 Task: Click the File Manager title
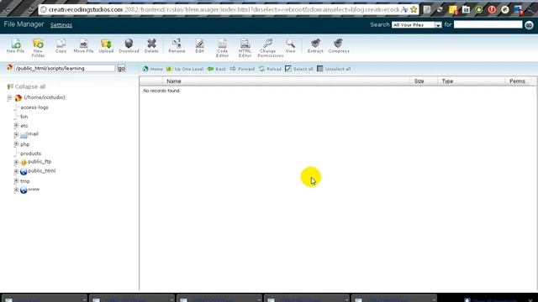[24, 24]
